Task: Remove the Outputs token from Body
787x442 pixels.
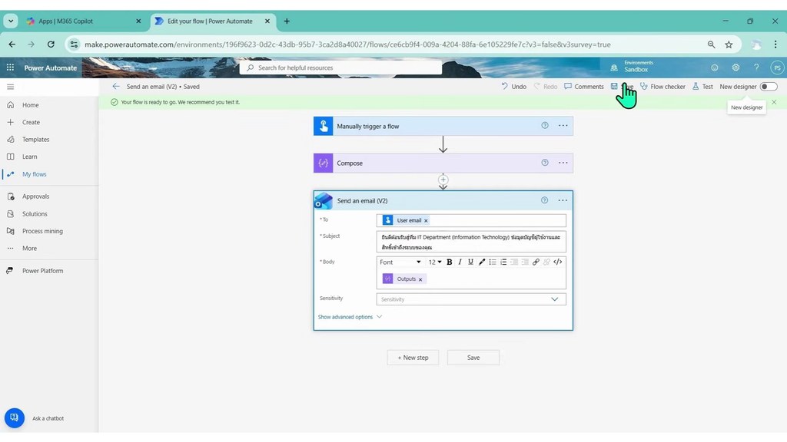Action: tap(420, 279)
